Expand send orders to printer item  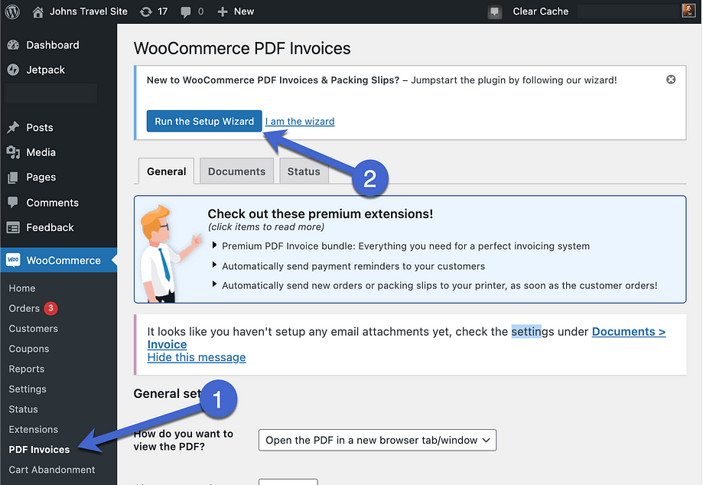pyautogui.click(x=434, y=285)
